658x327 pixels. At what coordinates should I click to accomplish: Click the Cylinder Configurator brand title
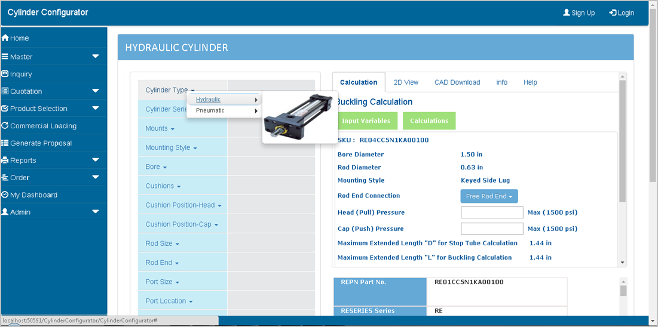(x=48, y=12)
